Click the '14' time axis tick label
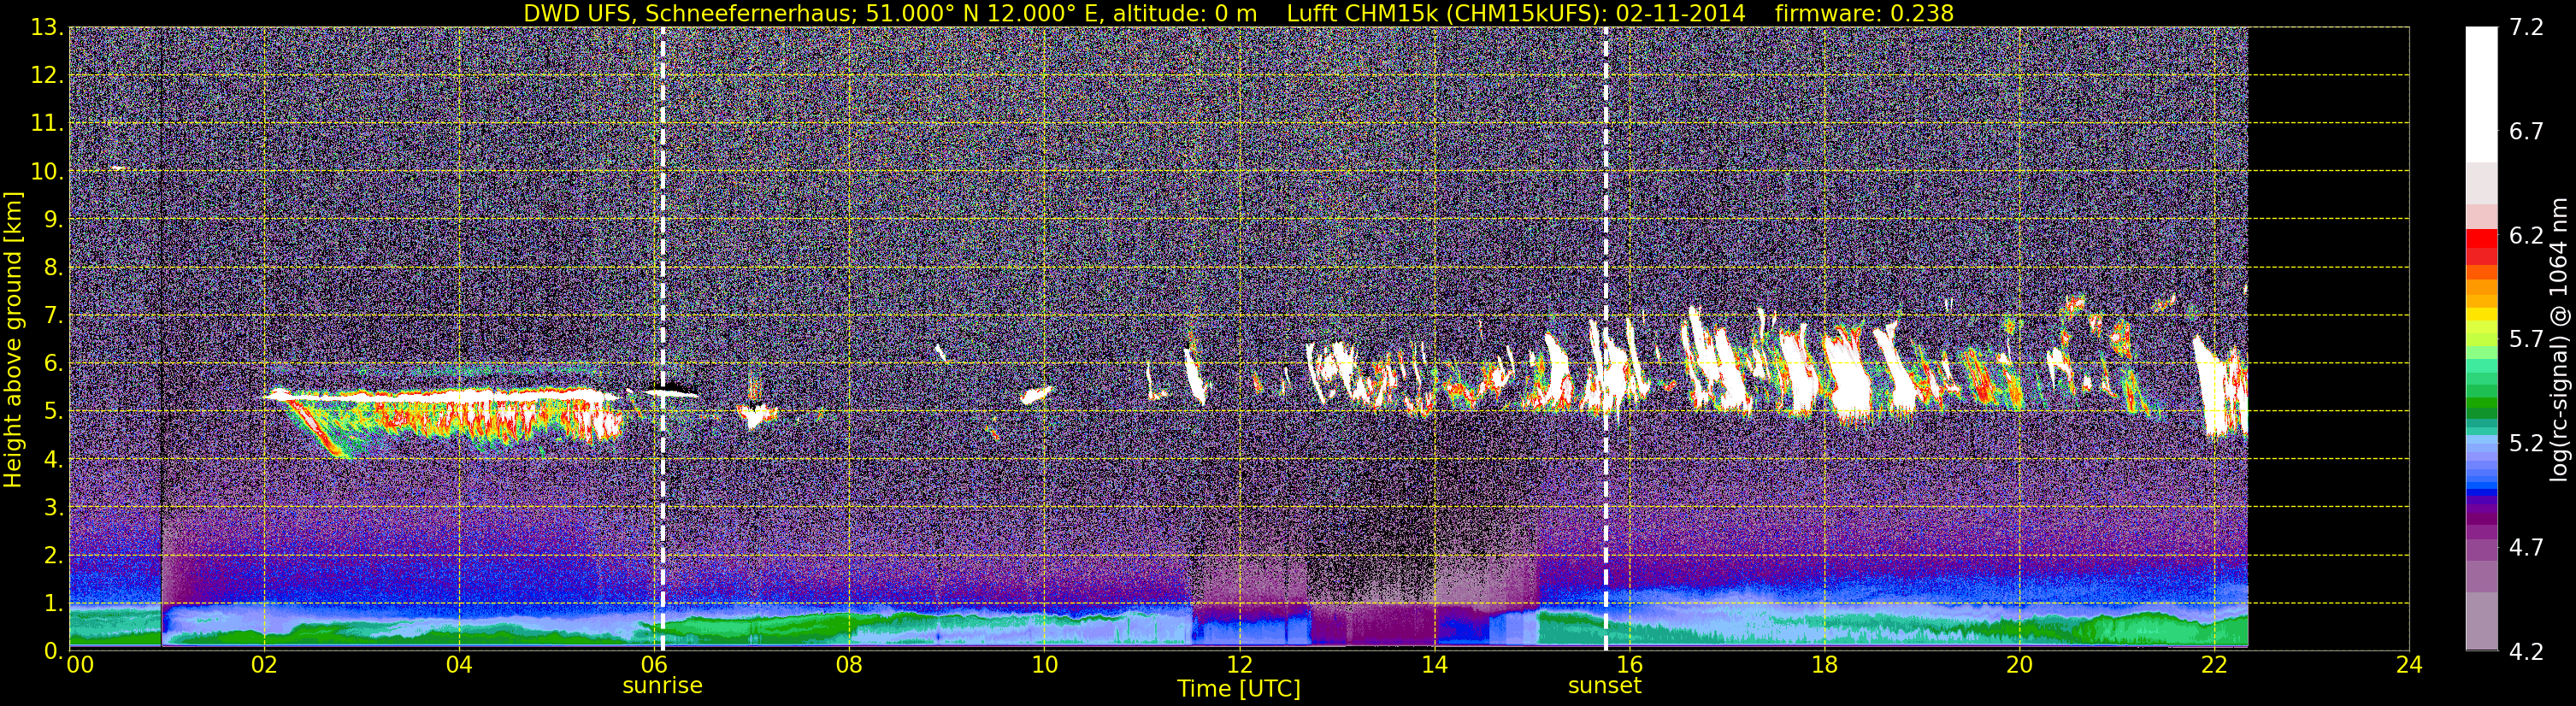 pyautogui.click(x=1434, y=665)
